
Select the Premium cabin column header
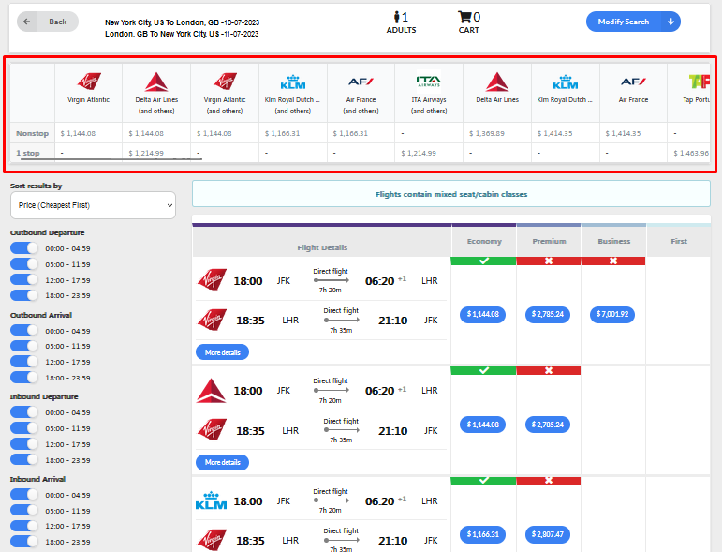click(549, 241)
